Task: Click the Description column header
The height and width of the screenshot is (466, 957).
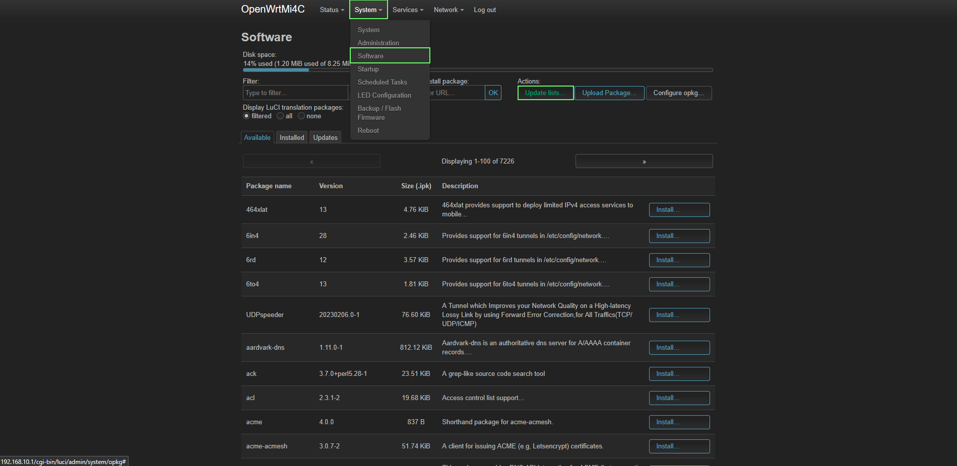Action: pos(460,186)
